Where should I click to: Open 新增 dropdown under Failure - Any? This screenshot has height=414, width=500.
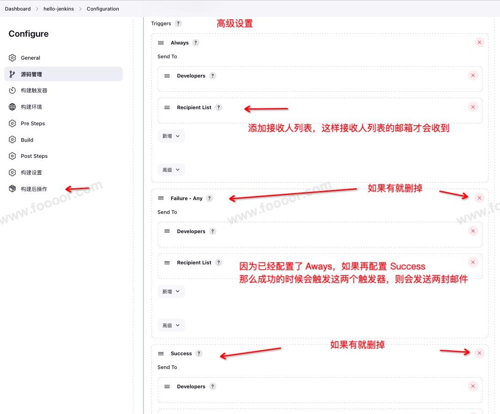(171, 291)
